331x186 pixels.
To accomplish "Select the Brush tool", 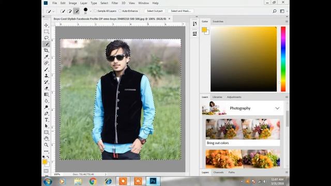I will 46,69.
